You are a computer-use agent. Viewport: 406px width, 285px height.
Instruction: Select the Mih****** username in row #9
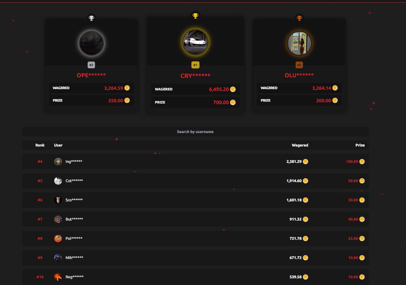(x=74, y=258)
